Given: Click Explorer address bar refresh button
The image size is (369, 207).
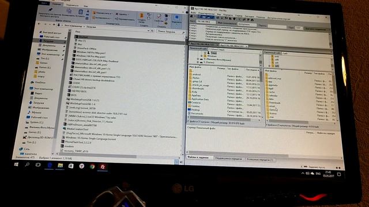Looking at the screenshot, I should coord(152,30).
